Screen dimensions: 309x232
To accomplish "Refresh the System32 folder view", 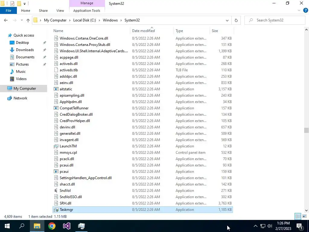I will pyautogui.click(x=236, y=20).
